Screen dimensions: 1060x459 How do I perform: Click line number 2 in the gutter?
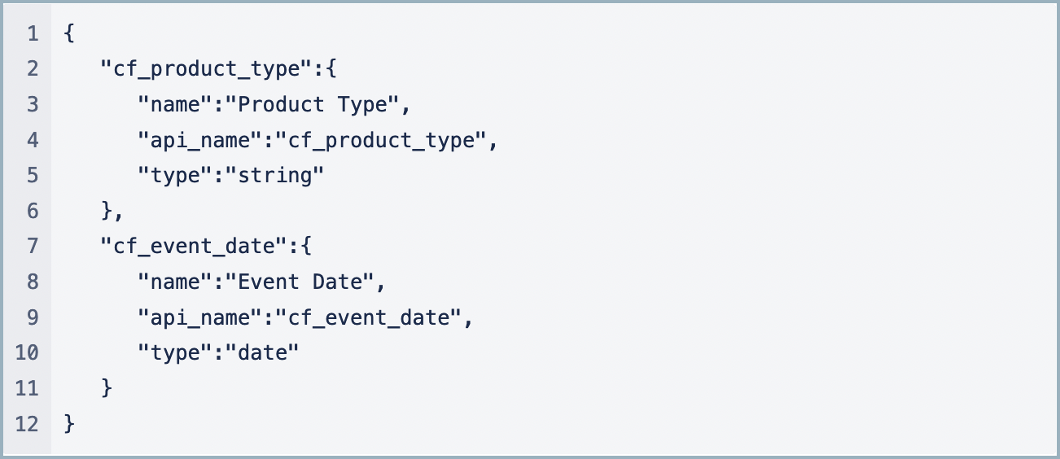click(x=33, y=69)
